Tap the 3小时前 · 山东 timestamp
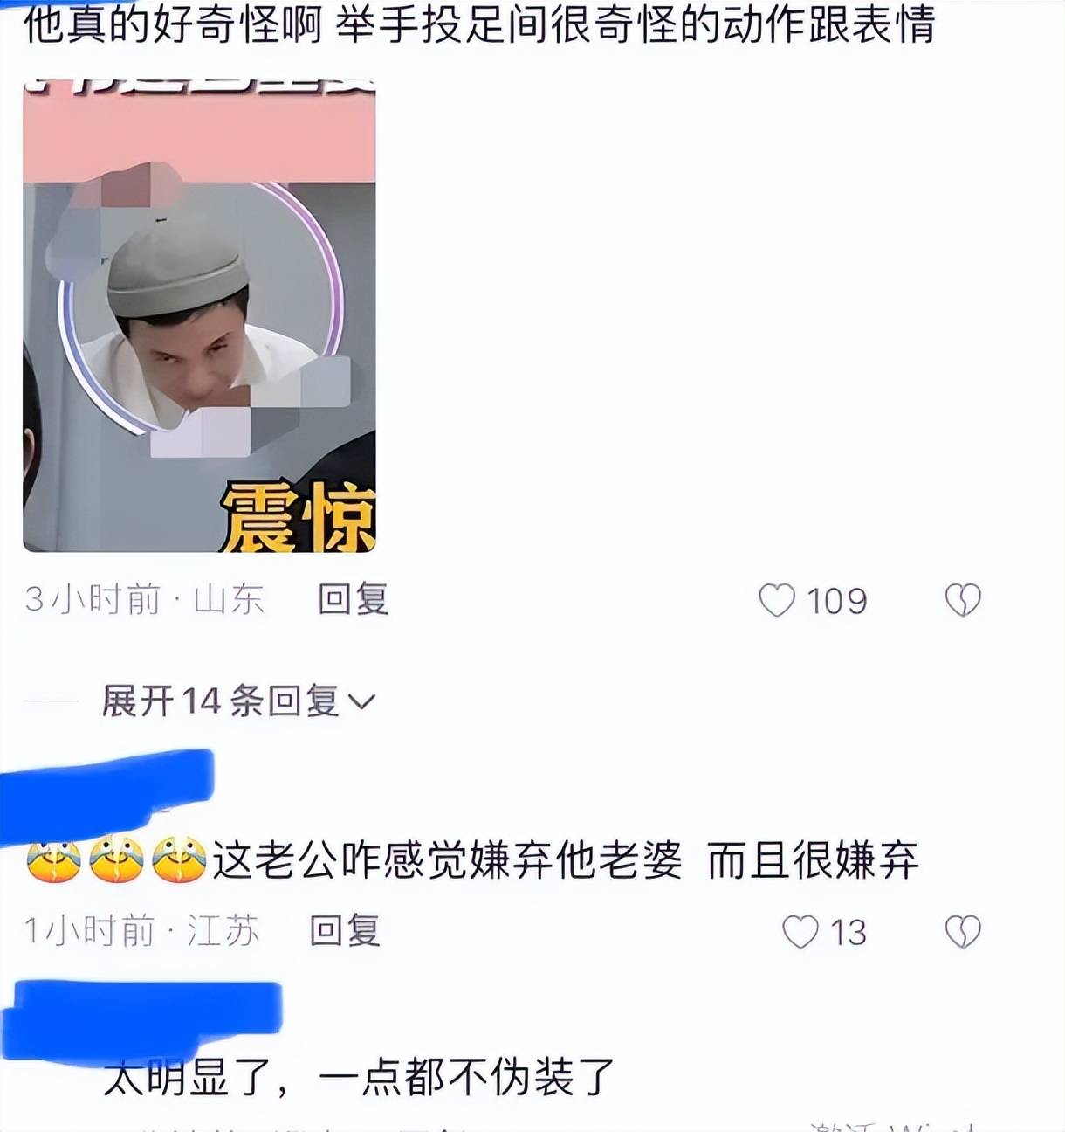The image size is (1065, 1132). click(144, 600)
